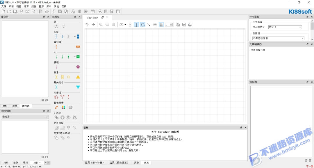Select the green down-arrow force element under 力
314x168 pixels.
click(56, 57)
